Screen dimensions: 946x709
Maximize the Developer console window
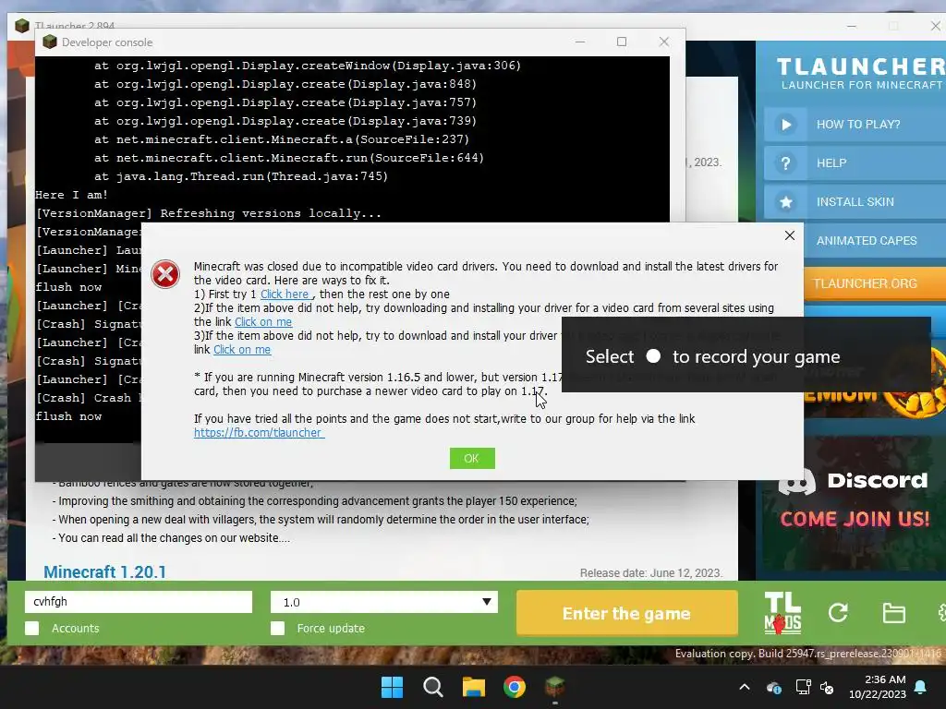[x=622, y=42]
